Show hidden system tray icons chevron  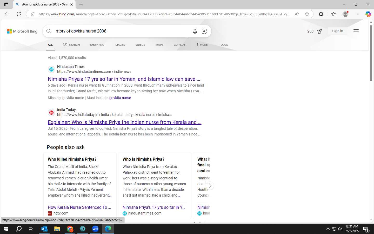coord(328,229)
